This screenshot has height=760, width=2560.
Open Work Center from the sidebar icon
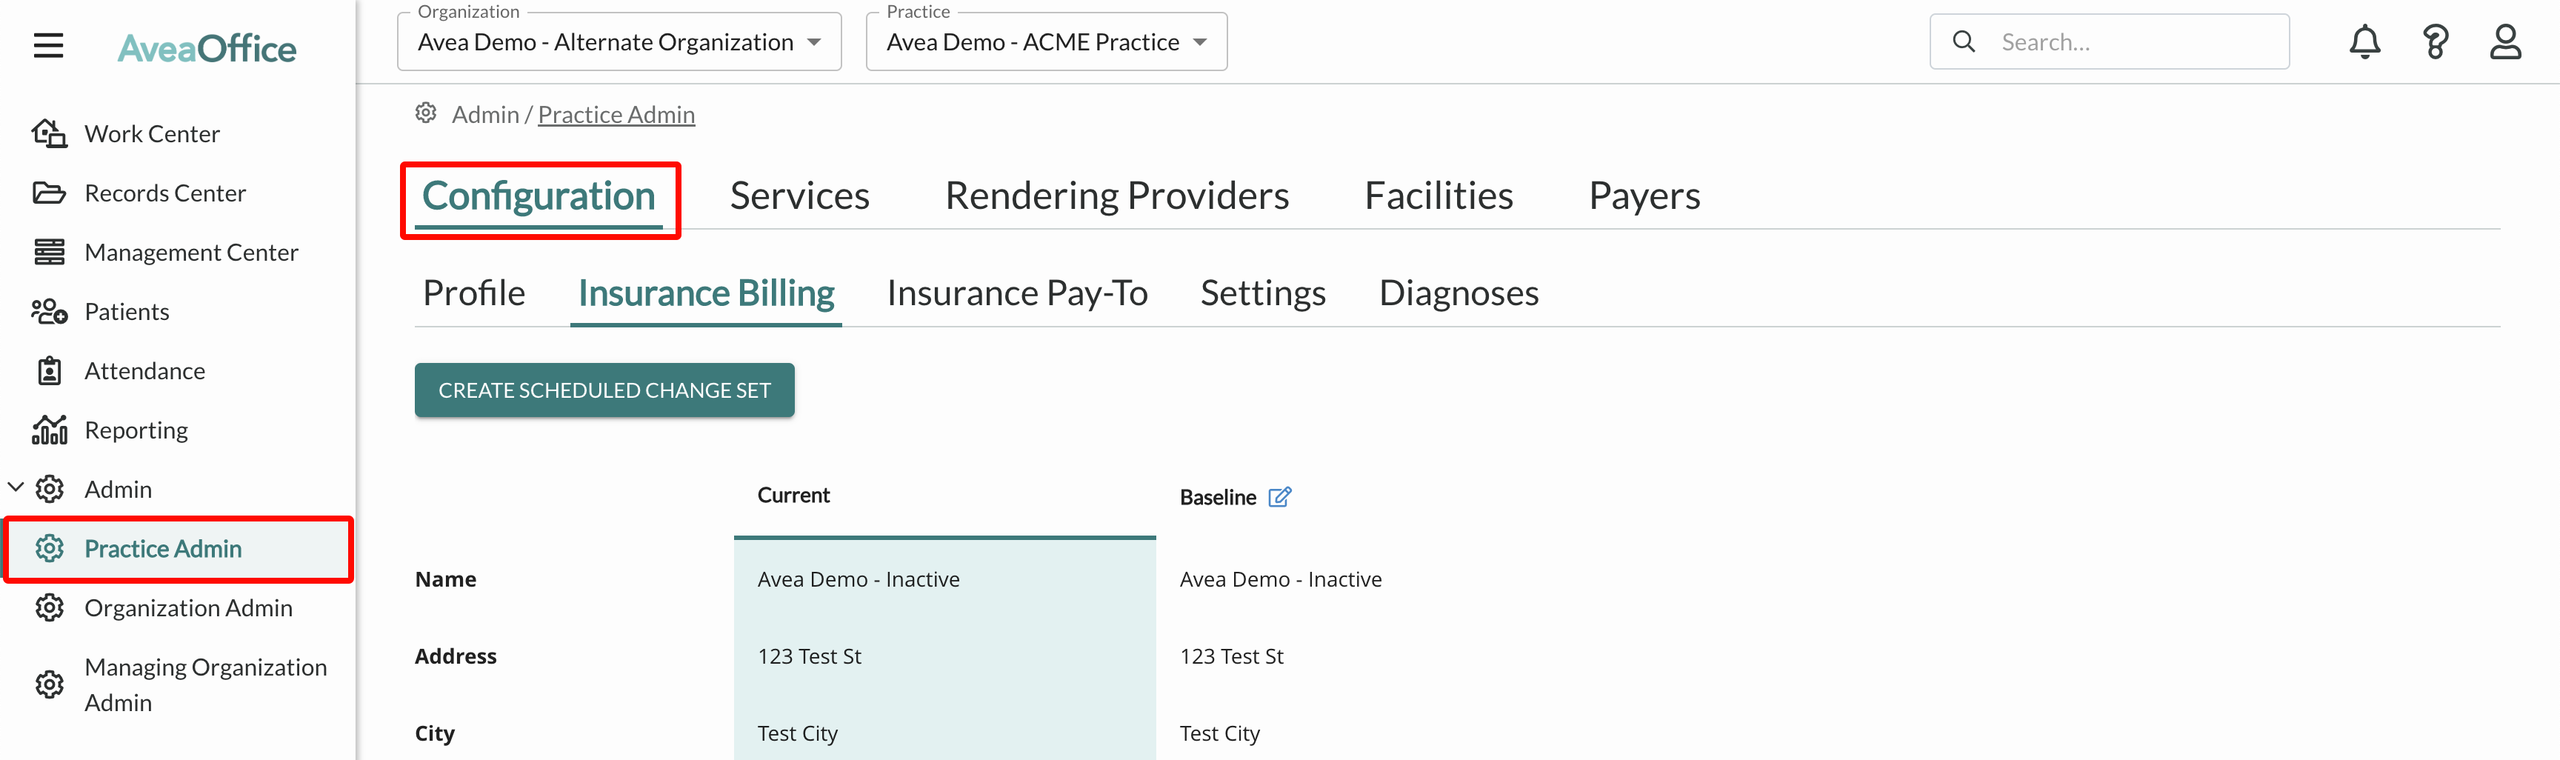[49, 133]
